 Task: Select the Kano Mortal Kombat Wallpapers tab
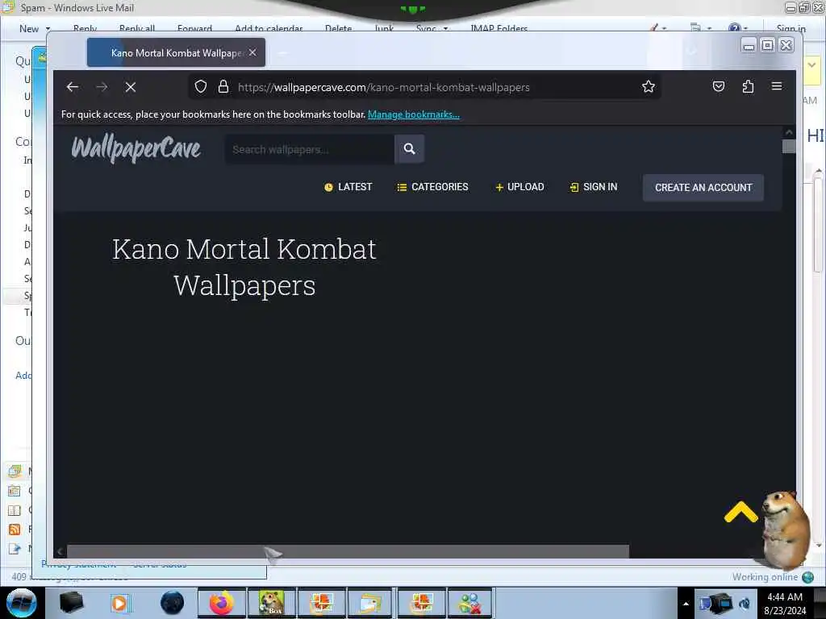coord(176,52)
